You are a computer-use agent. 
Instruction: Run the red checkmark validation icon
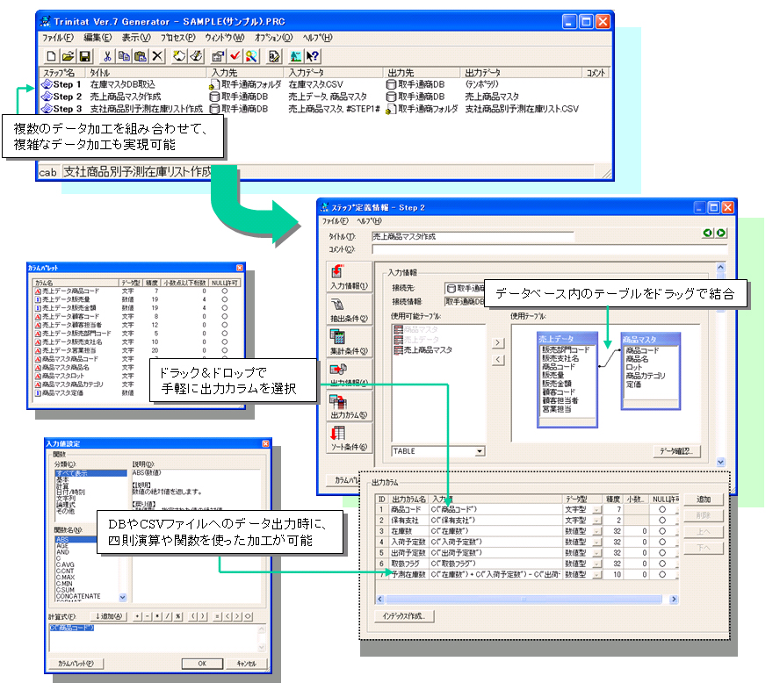pyautogui.click(x=235, y=56)
